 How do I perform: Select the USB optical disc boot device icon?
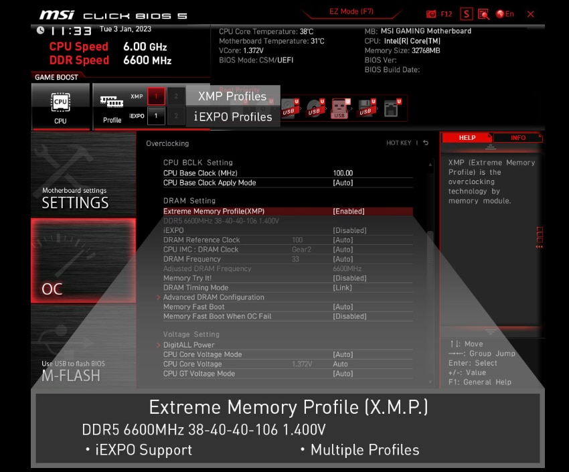point(315,108)
